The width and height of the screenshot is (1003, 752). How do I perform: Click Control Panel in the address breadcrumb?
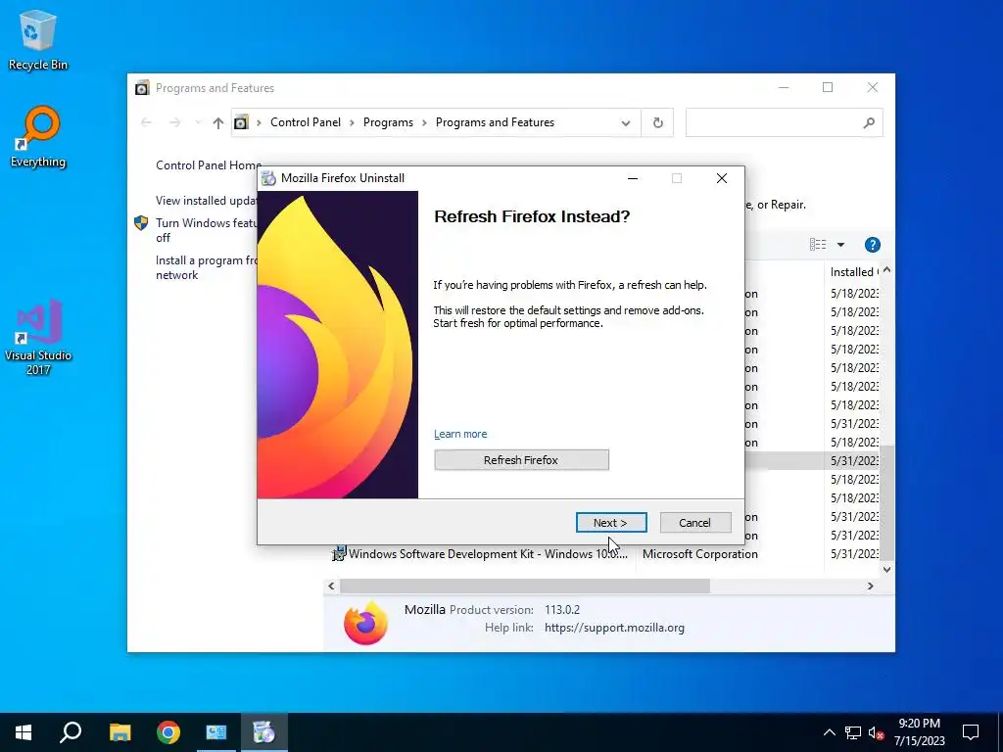click(306, 122)
